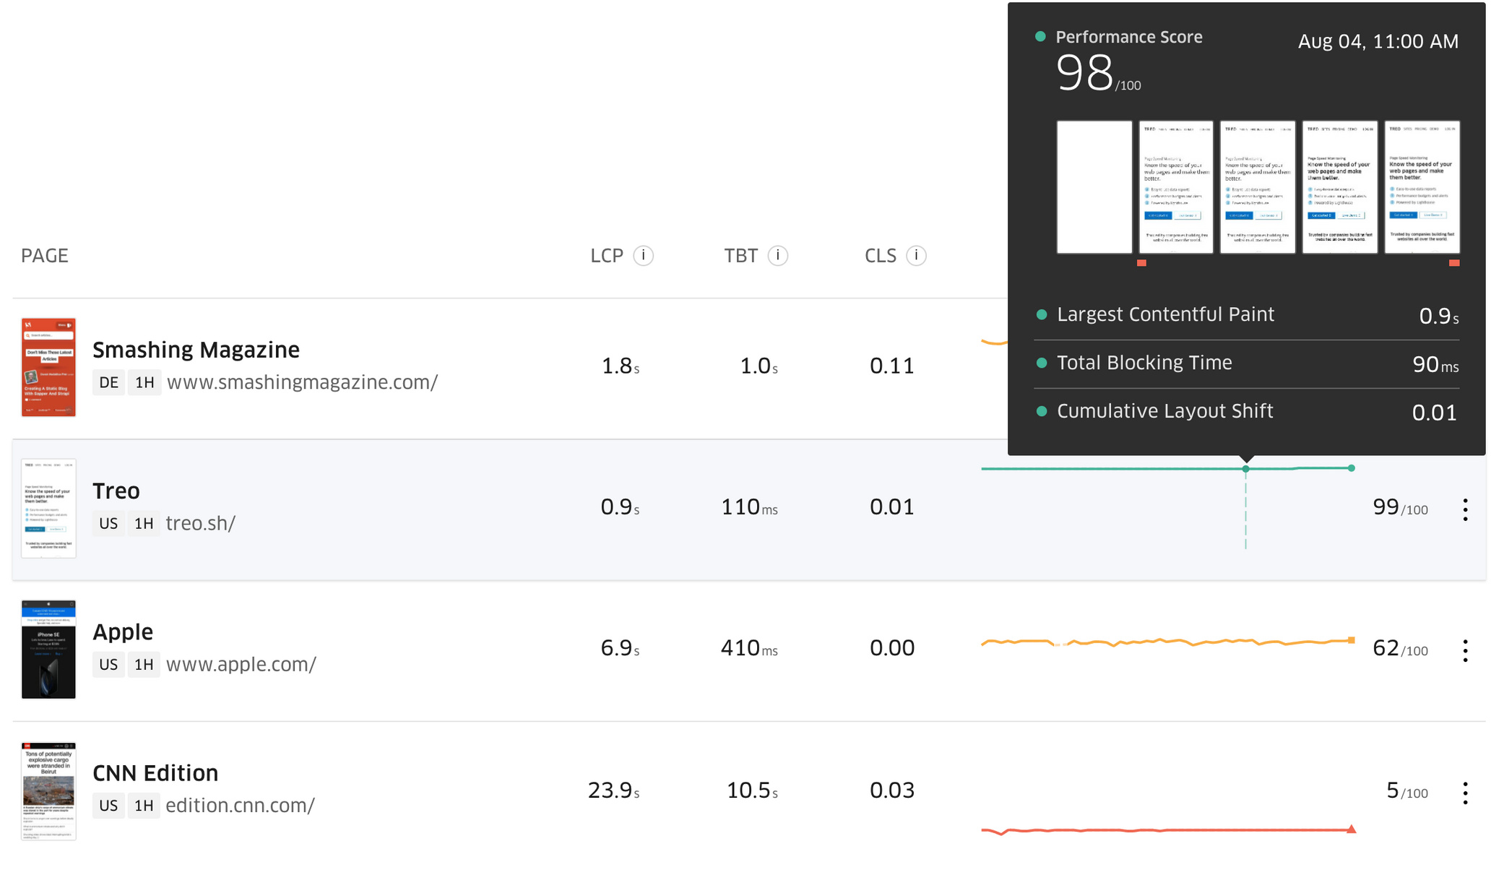Image resolution: width=1491 pixels, height=883 pixels.
Task: Click the second filmstrip frame in tooltip
Action: point(1176,187)
